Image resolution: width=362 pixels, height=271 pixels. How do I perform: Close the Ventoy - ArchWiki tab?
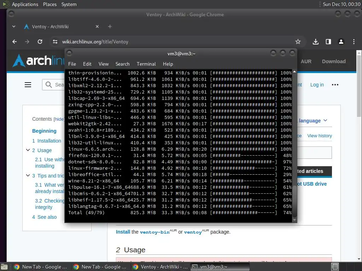tap(97, 26)
